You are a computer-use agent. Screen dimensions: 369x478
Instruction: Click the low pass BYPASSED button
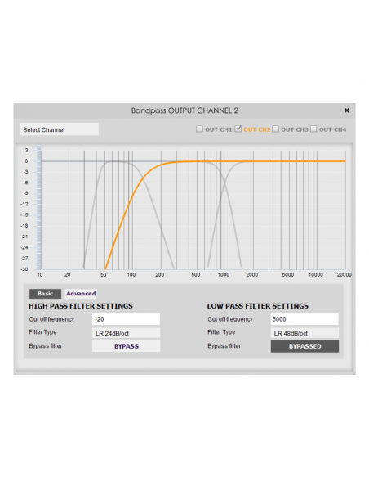point(305,346)
